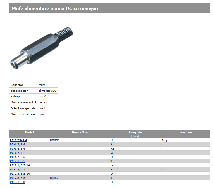Click the Conector label
Screen dimensions: 213x188
click(17, 85)
